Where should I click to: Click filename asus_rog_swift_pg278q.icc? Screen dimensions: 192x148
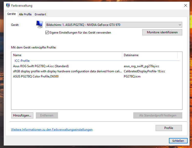click(142, 66)
